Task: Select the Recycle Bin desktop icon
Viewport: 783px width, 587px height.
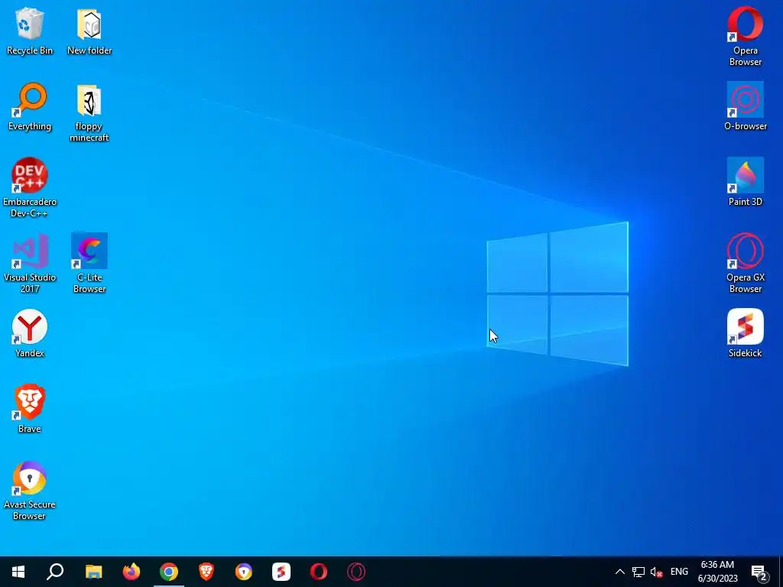Action: click(30, 31)
